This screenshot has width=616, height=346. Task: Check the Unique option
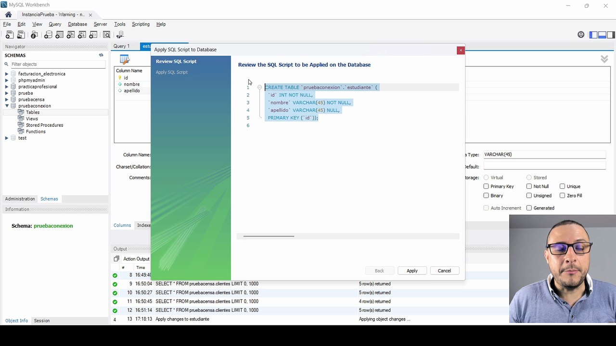(562, 186)
